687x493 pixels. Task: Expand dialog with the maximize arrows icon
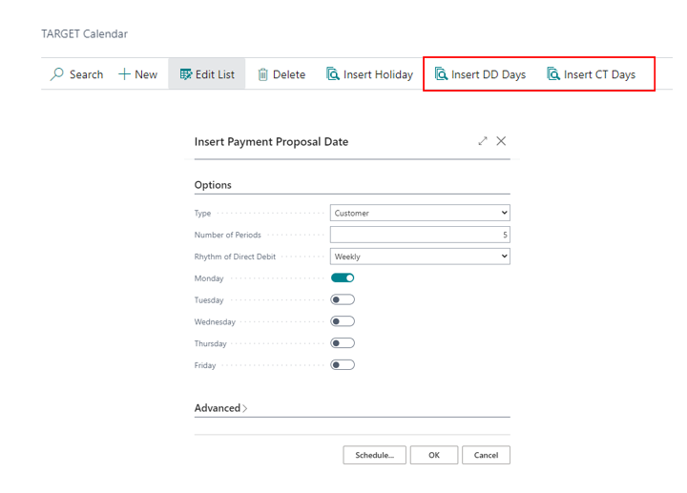click(x=483, y=141)
